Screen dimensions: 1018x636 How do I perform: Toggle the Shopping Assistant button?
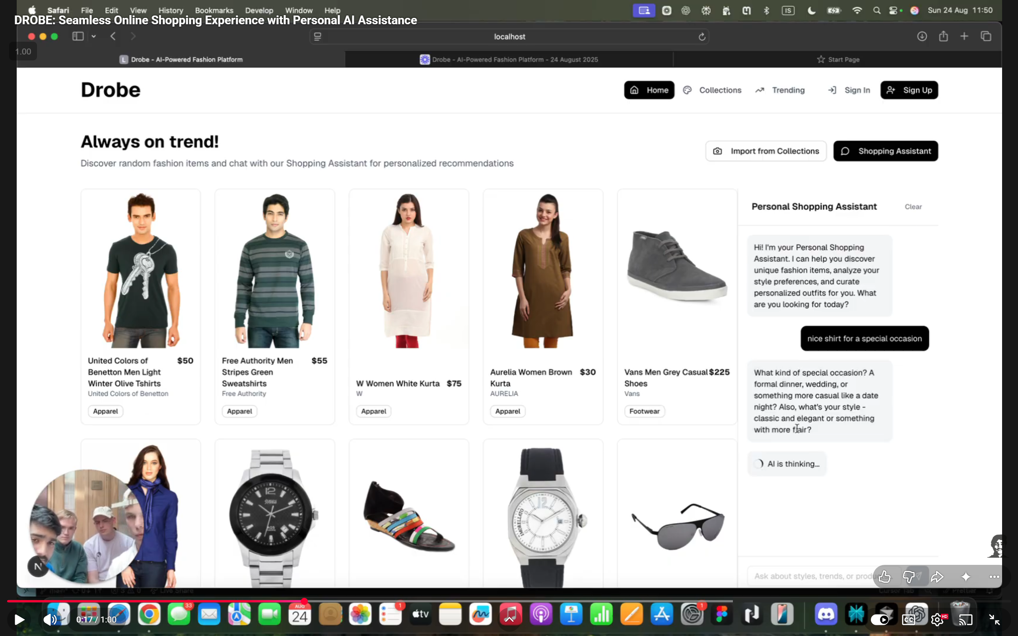click(886, 151)
